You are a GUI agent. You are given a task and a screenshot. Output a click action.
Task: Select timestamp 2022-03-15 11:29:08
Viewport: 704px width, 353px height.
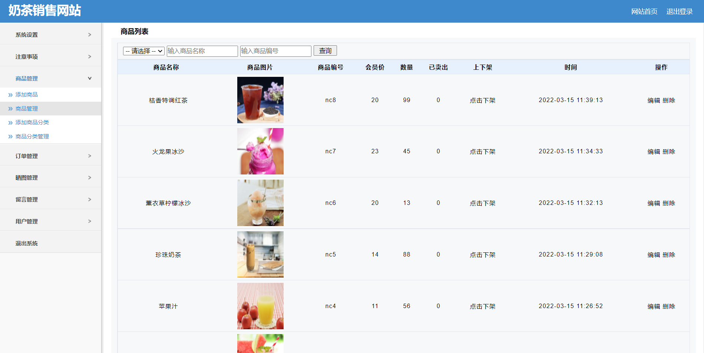click(571, 254)
